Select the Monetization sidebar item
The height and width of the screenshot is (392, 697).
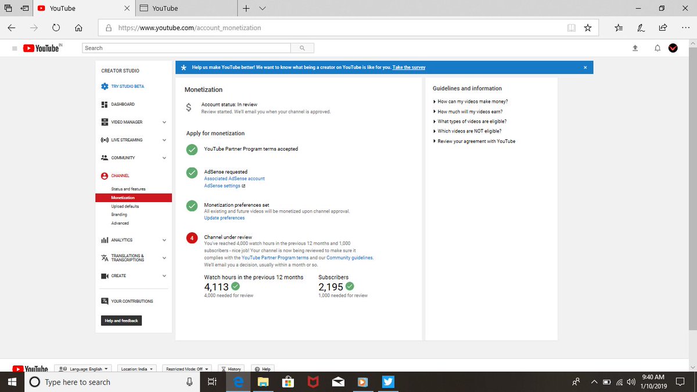pos(134,197)
